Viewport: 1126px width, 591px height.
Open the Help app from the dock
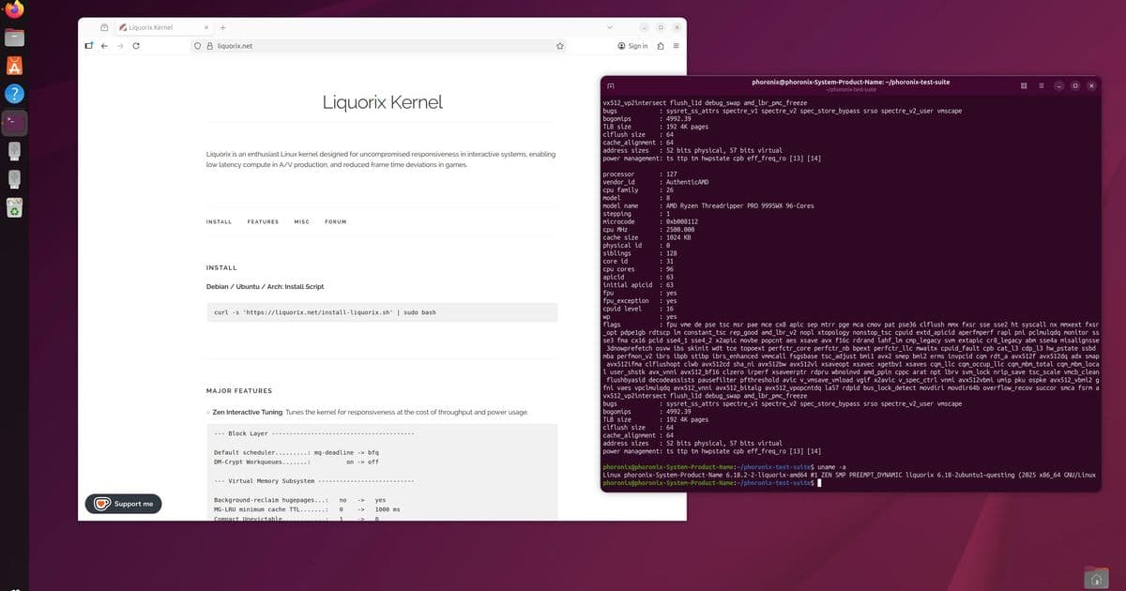tap(13, 94)
